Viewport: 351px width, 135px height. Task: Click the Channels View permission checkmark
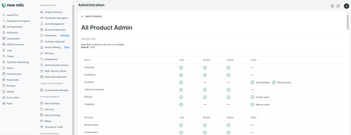(181, 67)
